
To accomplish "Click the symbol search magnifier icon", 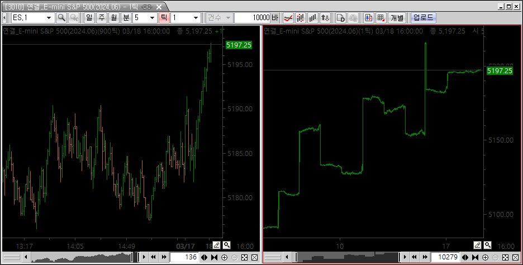I will 61,18.
